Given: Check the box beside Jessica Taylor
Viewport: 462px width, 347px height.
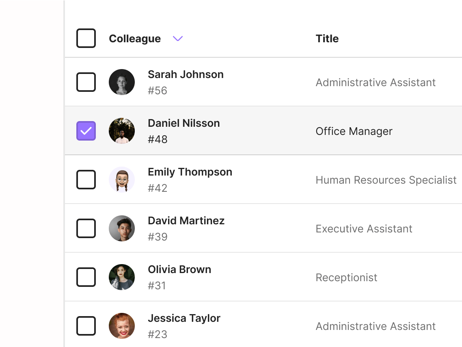Looking at the screenshot, I should (86, 325).
